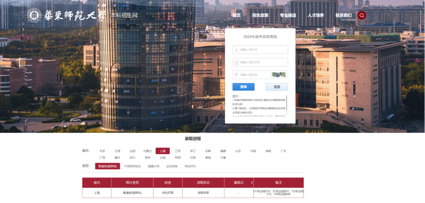Select province 贵州
The width and height of the screenshot is (425, 203).
coord(148,157)
